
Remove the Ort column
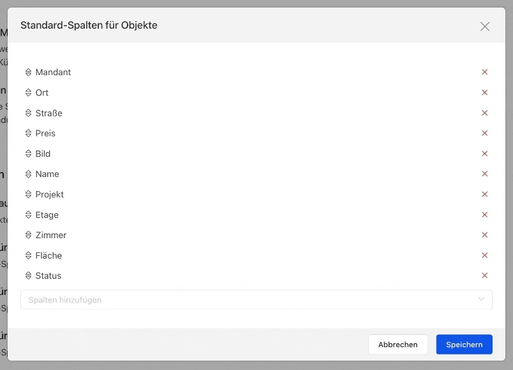(484, 92)
